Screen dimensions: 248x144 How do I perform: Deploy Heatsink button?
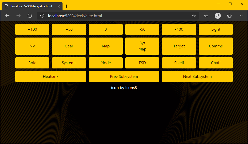[51, 77]
